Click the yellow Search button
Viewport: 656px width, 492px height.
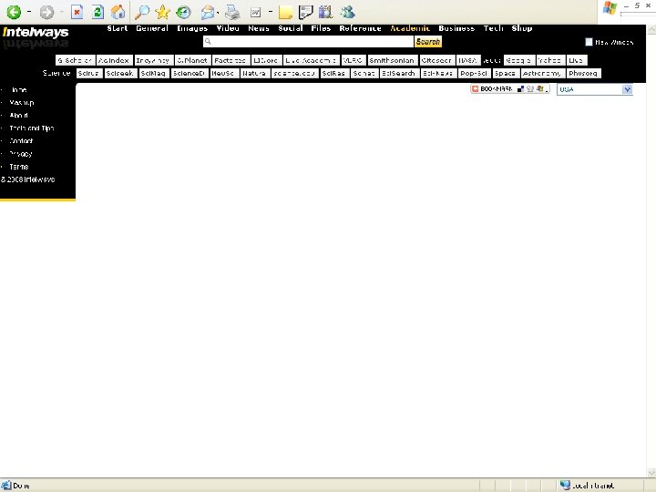click(428, 41)
